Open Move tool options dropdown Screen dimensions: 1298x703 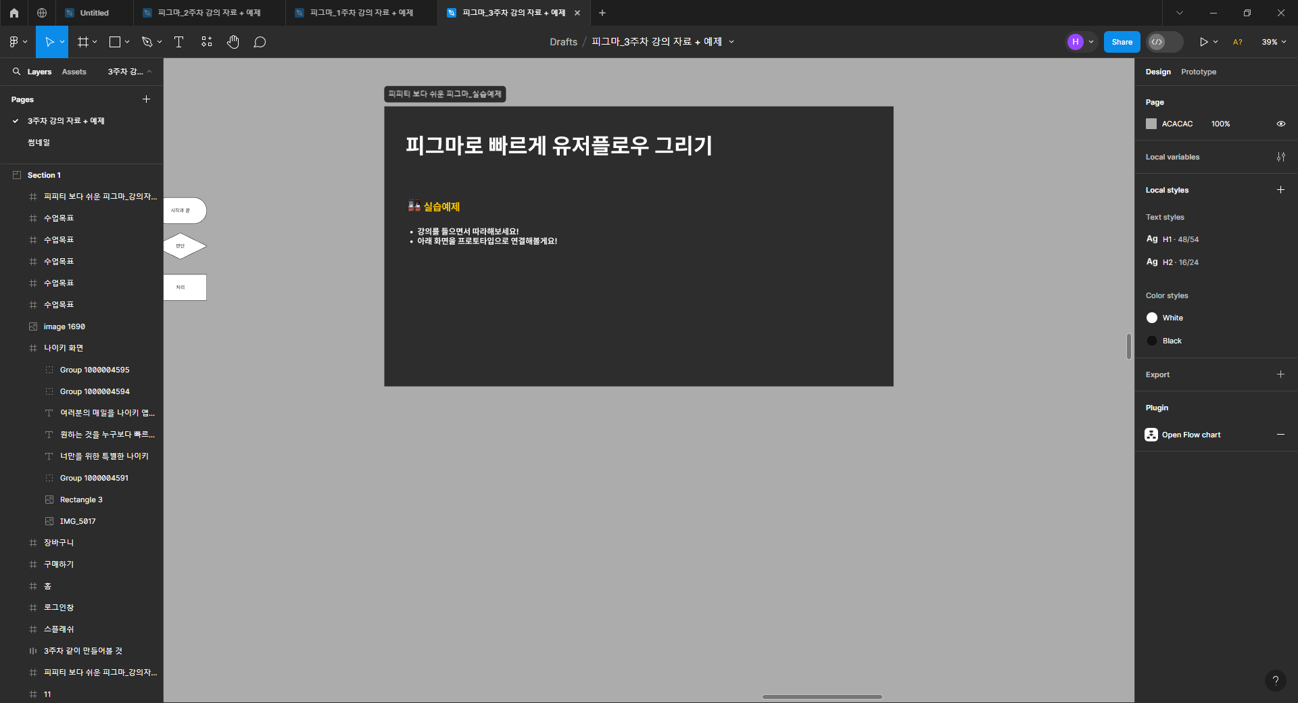tap(62, 42)
